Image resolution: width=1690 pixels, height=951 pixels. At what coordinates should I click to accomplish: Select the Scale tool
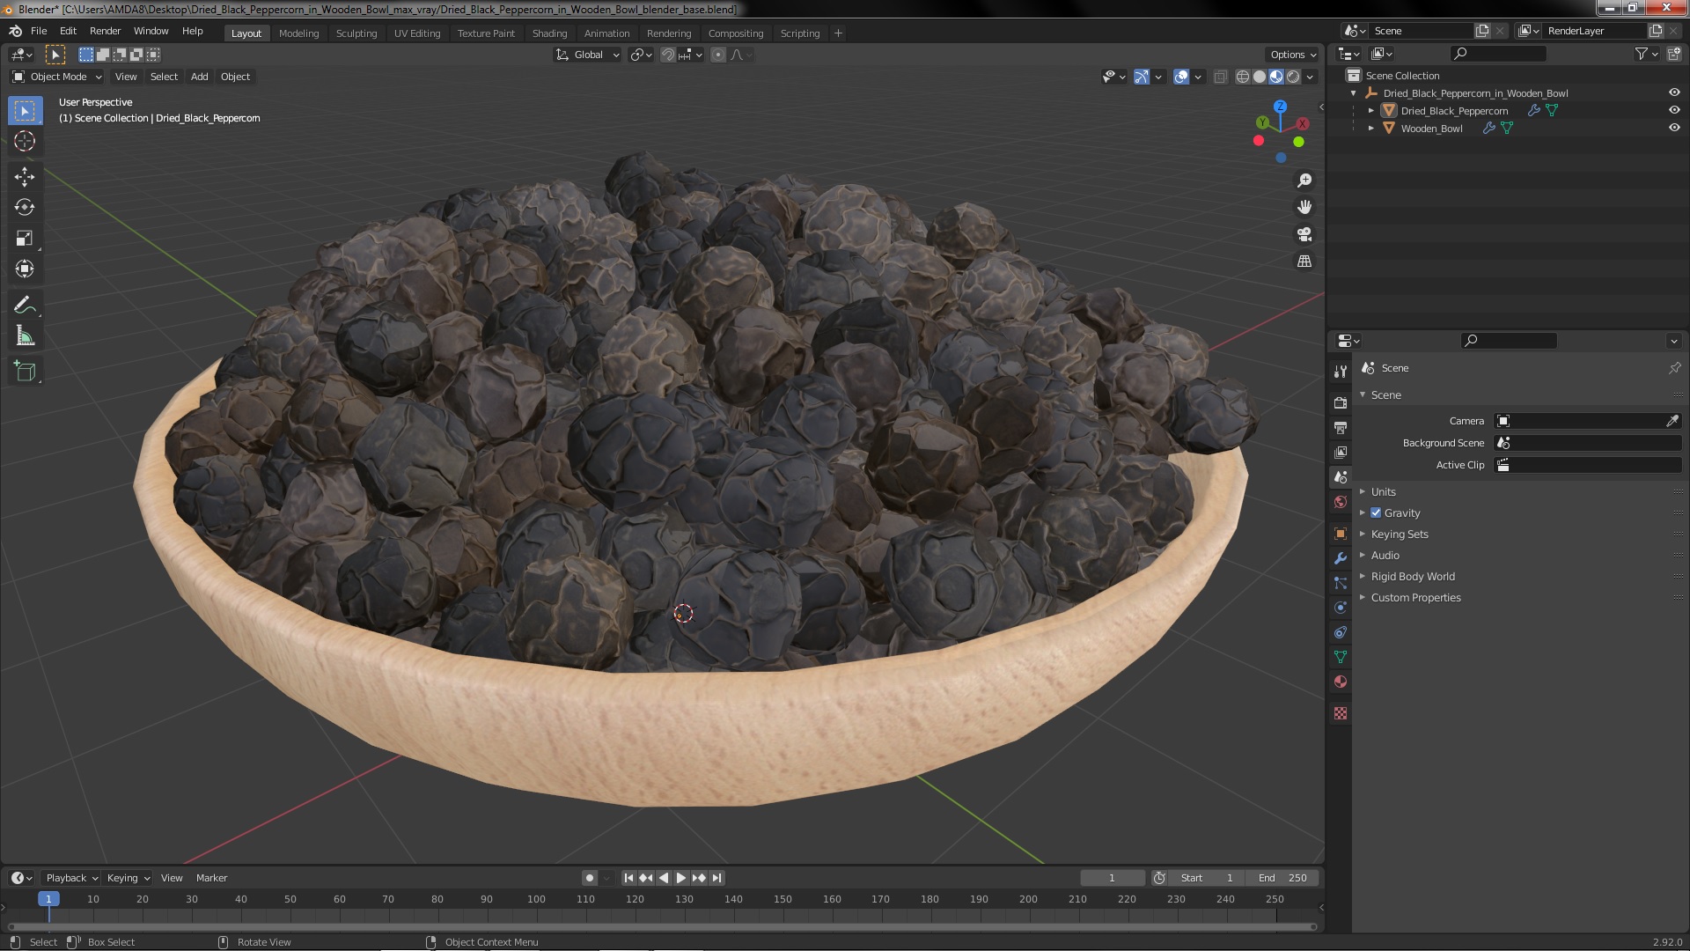(25, 239)
